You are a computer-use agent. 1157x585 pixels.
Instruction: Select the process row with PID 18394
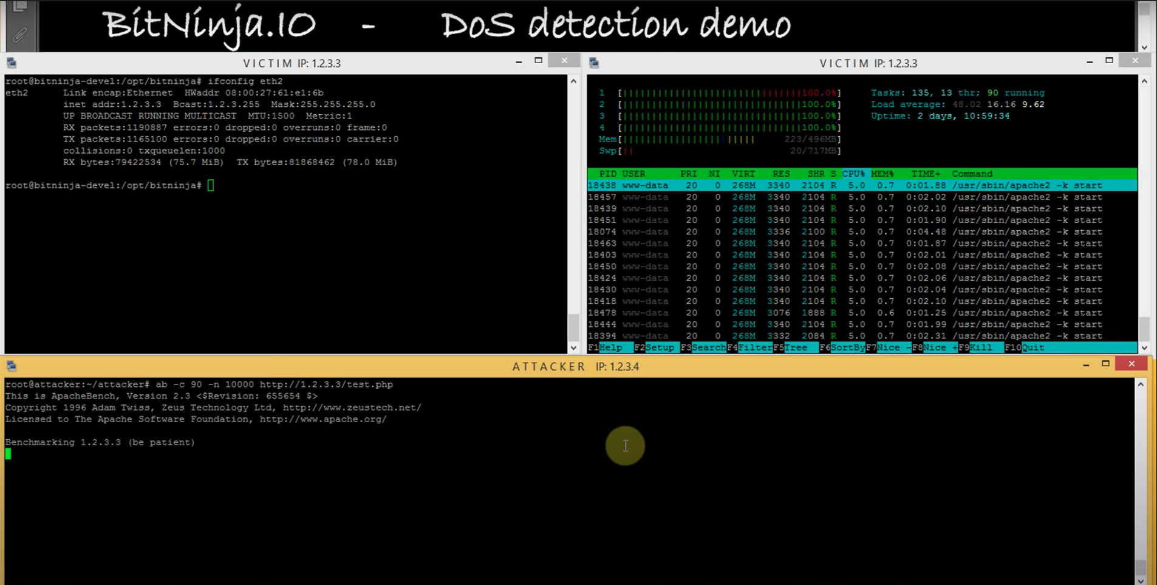tap(862, 336)
